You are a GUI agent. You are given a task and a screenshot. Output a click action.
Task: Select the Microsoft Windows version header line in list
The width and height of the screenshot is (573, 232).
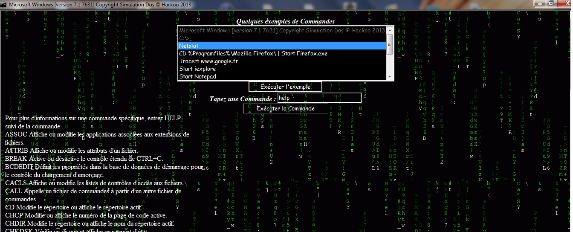281,30
